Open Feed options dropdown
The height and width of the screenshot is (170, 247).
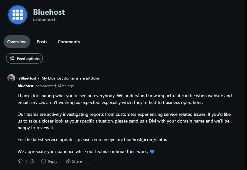24,58
